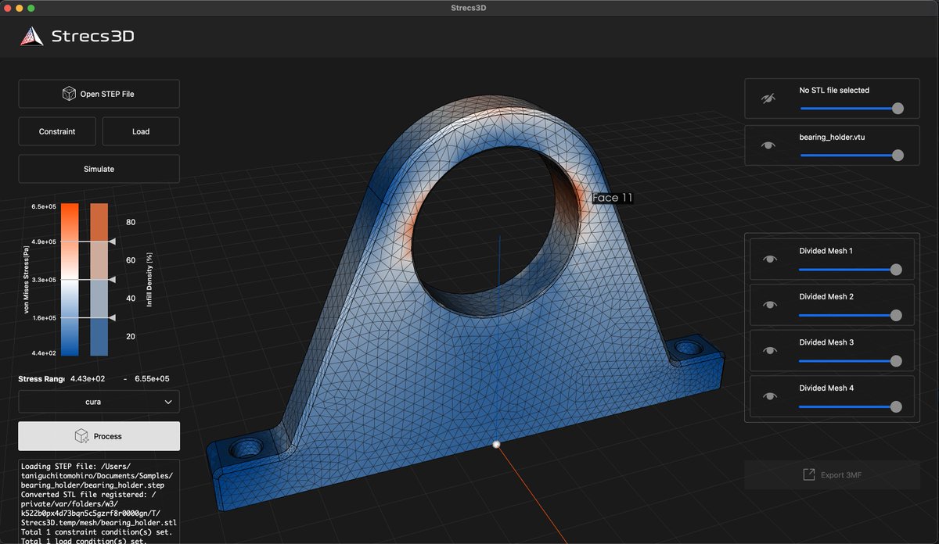Click the Strecs3D window title
The width and height of the screenshot is (939, 544).
pos(469,8)
